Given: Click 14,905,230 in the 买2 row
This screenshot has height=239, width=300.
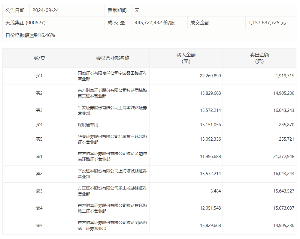Looking at the screenshot, I should click(284, 93).
